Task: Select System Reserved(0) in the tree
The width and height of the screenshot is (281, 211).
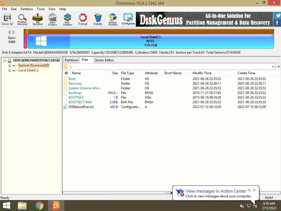Action: (x=34, y=65)
